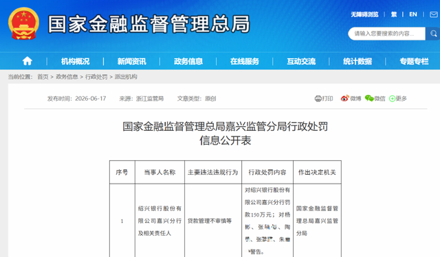This screenshot has height=257, width=440.
Task: Click breadcrumb 首页
Action: [x=43, y=77]
